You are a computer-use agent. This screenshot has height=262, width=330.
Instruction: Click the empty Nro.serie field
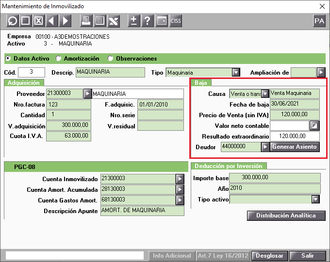point(161,115)
